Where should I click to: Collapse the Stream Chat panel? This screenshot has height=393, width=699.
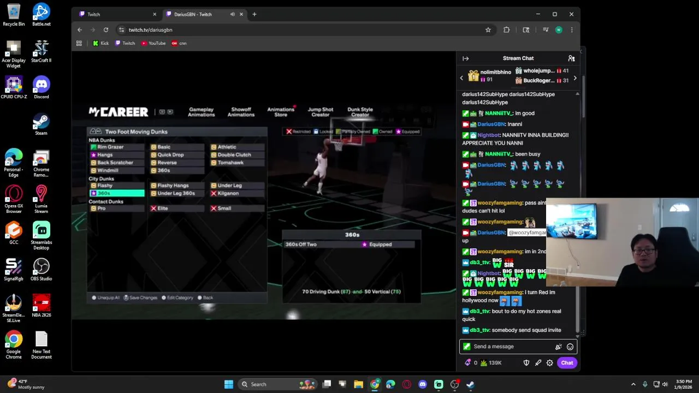tap(465, 58)
